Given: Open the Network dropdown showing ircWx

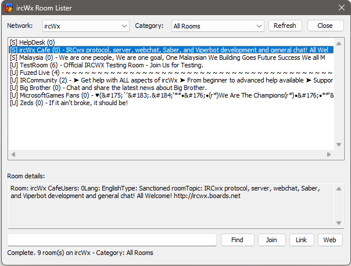Looking at the screenshot, I should [86, 26].
